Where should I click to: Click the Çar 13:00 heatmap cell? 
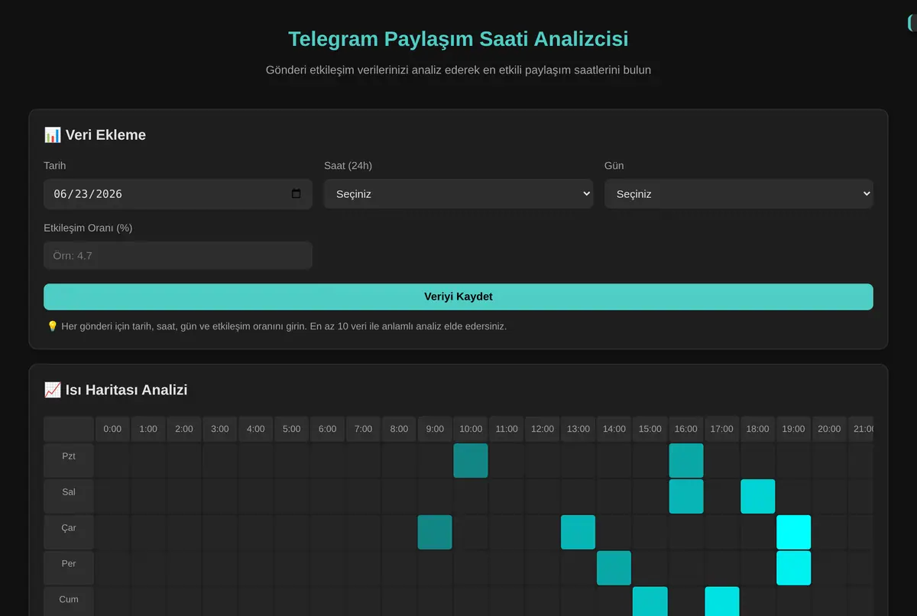(578, 533)
